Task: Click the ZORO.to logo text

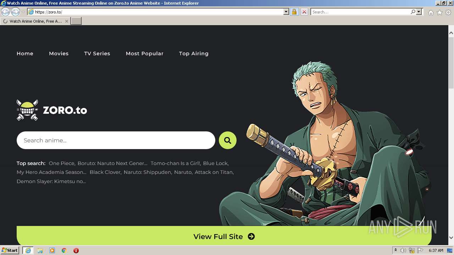Action: (x=65, y=110)
